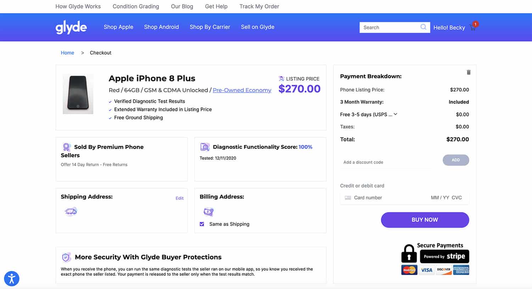Open the Shop By Carrier menu
532x289 pixels.
click(210, 27)
